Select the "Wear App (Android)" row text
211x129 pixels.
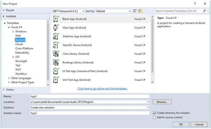pyautogui.click(x=74, y=28)
